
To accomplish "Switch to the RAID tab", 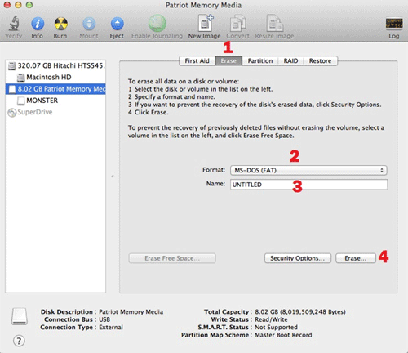I will point(290,61).
